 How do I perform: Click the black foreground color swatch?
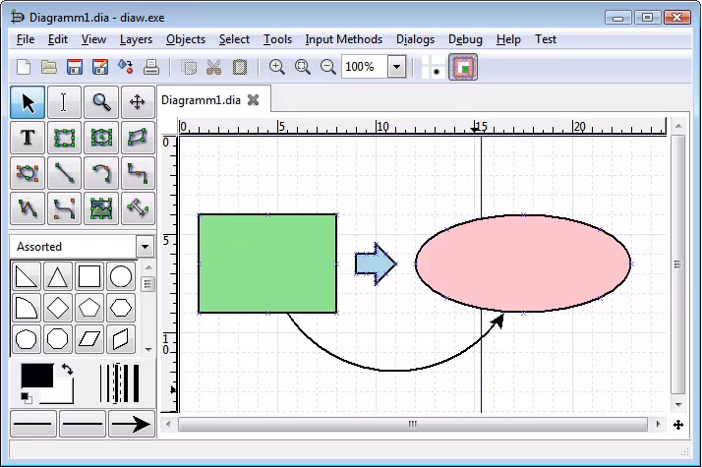37,376
